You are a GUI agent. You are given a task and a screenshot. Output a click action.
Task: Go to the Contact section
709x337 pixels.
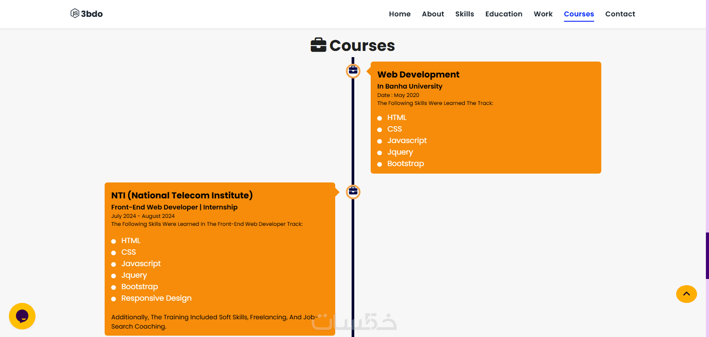click(620, 14)
